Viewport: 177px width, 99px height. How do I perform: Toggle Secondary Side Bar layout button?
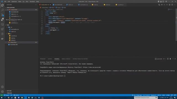tap(163, 1)
